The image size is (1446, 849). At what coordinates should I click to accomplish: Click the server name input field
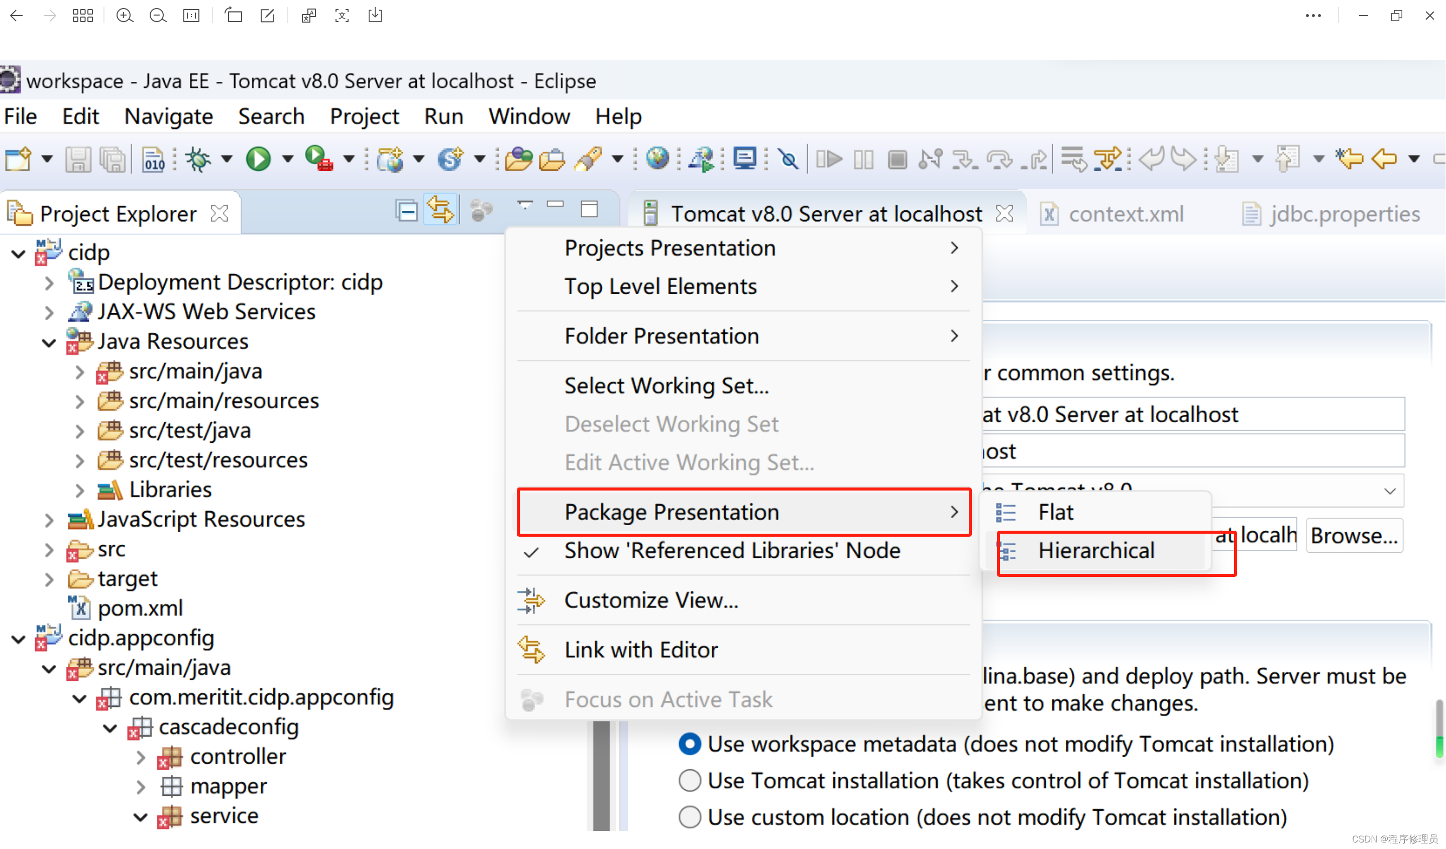1193,415
